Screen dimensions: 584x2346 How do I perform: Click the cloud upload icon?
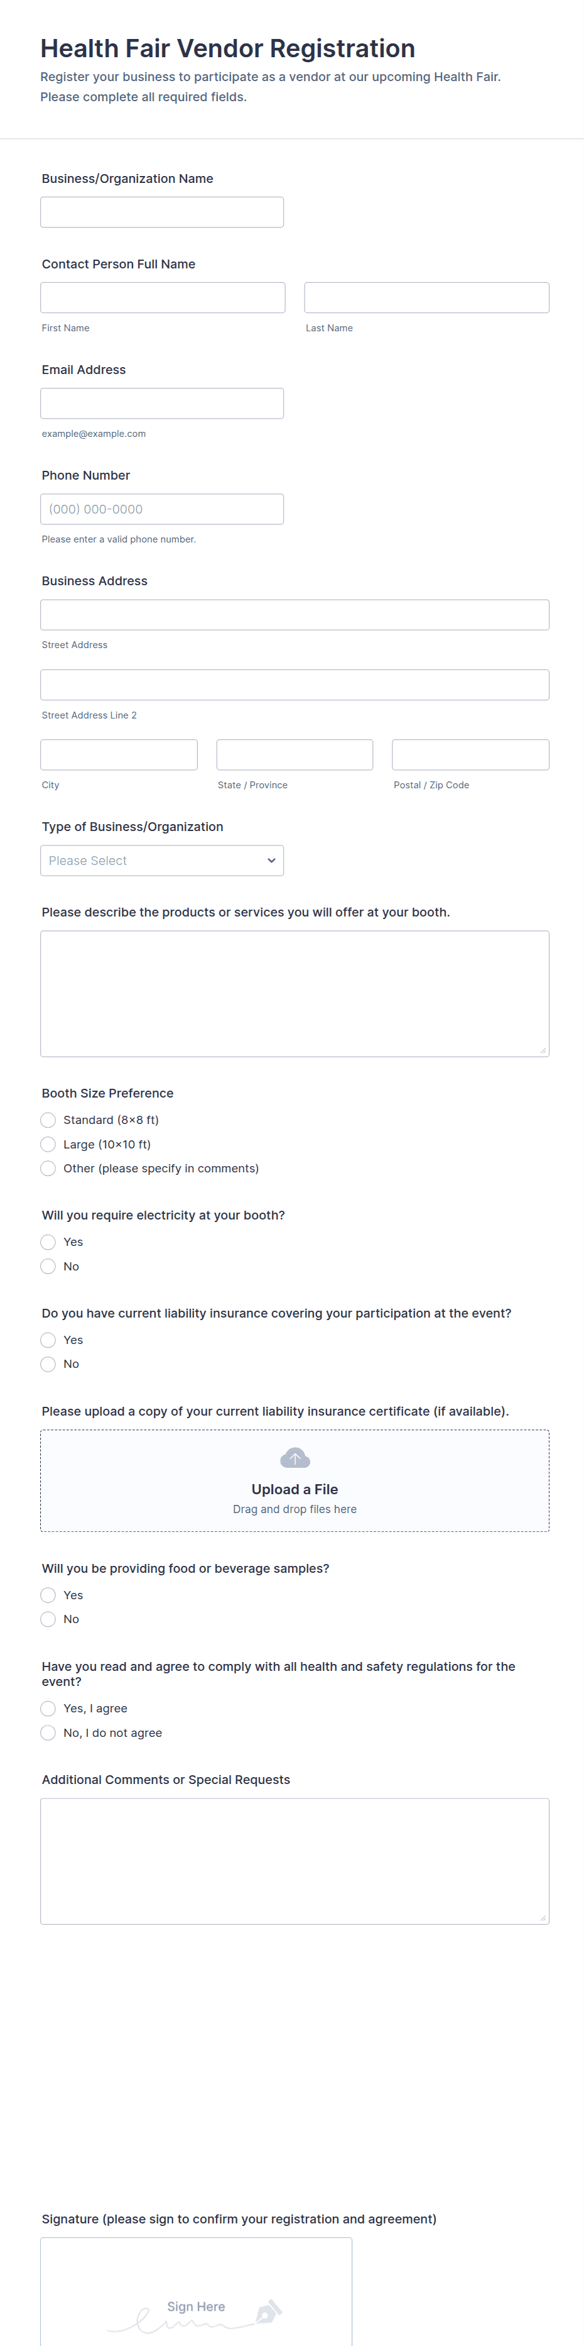[x=295, y=1458]
